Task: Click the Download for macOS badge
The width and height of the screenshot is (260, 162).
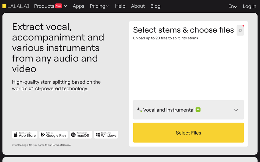Action: [x=81, y=135]
